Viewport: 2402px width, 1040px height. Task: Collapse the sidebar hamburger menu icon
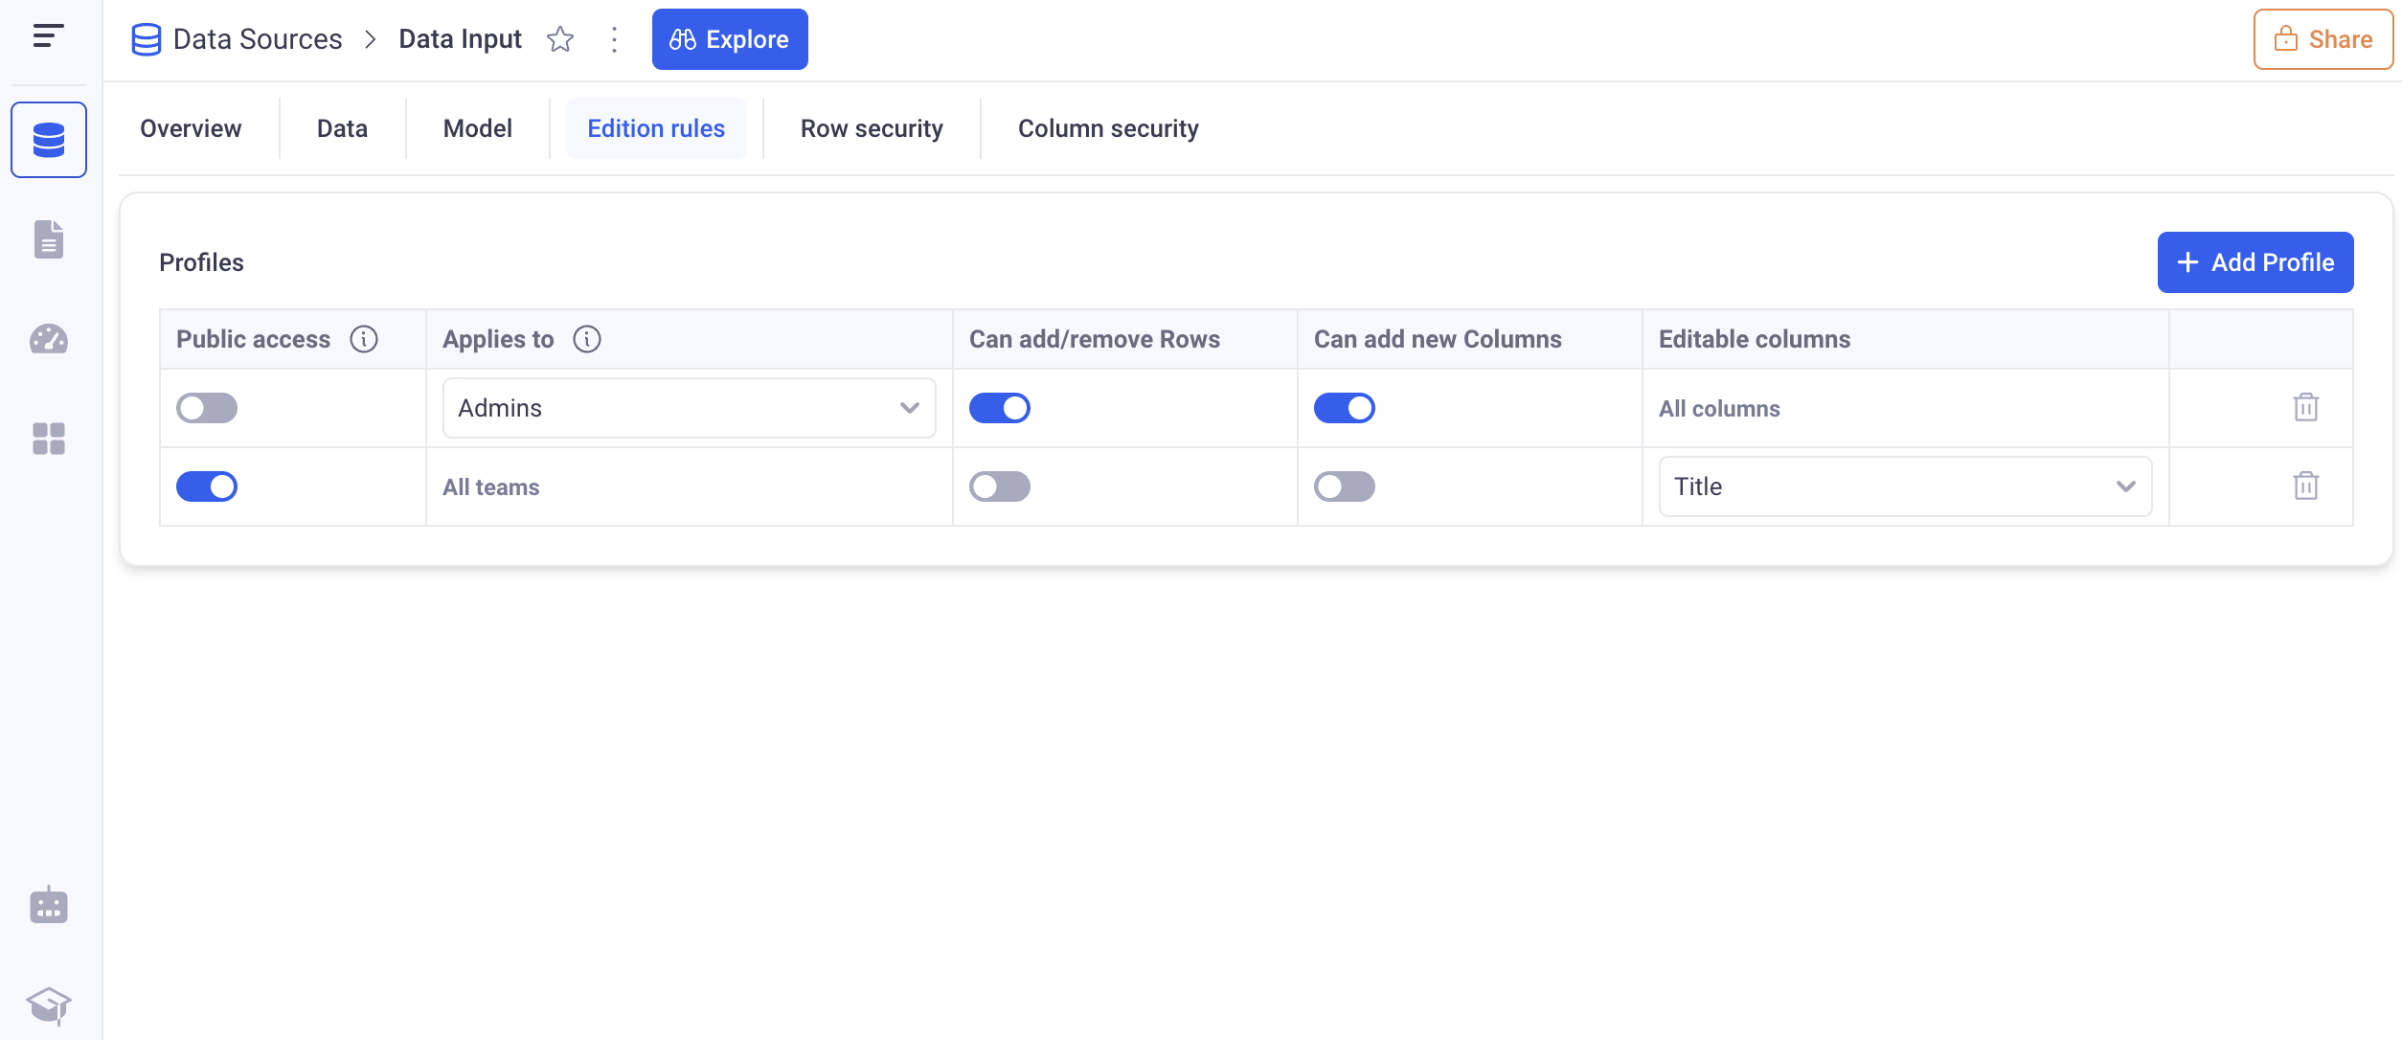coord(48,36)
